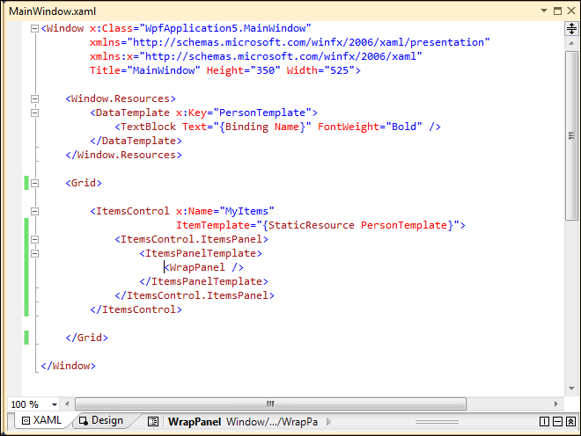Click the "MyItems" x:Name value
The image size is (581, 436).
[x=246, y=211]
